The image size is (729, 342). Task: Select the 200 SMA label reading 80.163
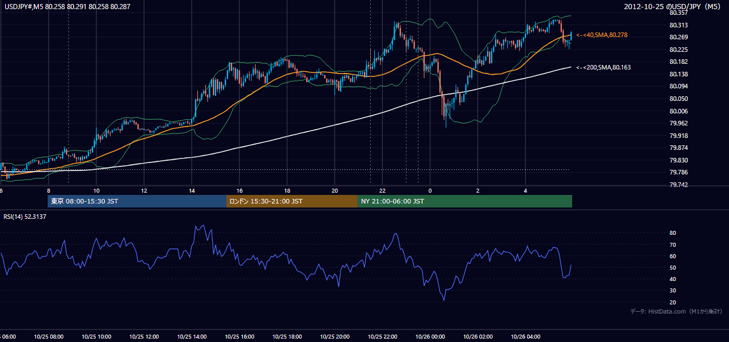coord(604,67)
